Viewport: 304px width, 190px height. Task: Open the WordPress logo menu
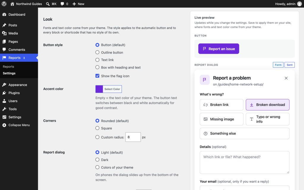pyautogui.click(x=4, y=4)
